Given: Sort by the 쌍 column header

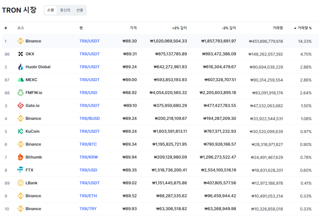Looking at the screenshot, I should pyautogui.click(x=81, y=28).
